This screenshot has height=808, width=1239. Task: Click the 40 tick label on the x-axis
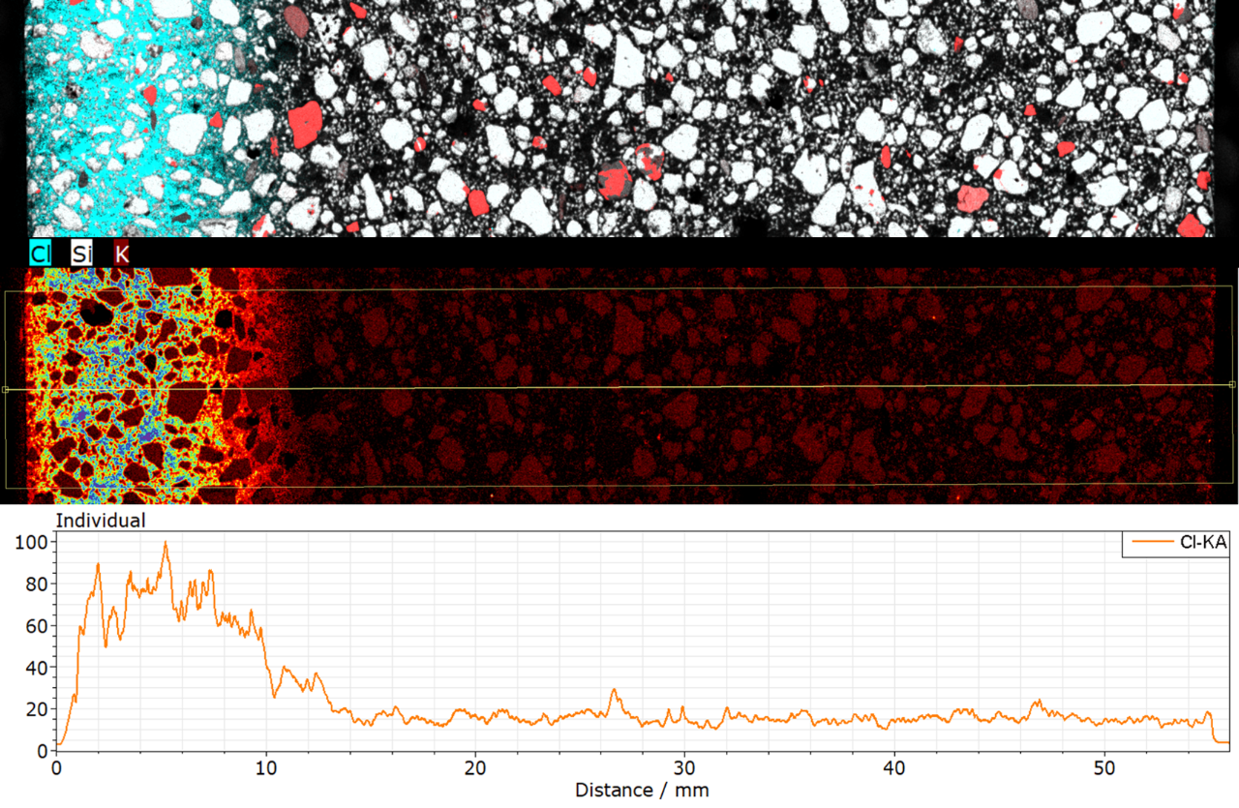tap(894, 766)
